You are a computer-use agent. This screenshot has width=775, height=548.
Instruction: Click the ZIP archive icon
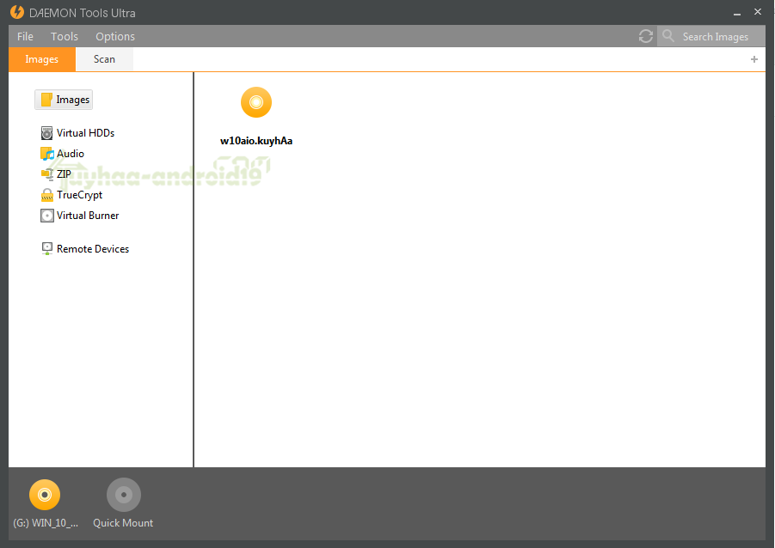click(47, 174)
